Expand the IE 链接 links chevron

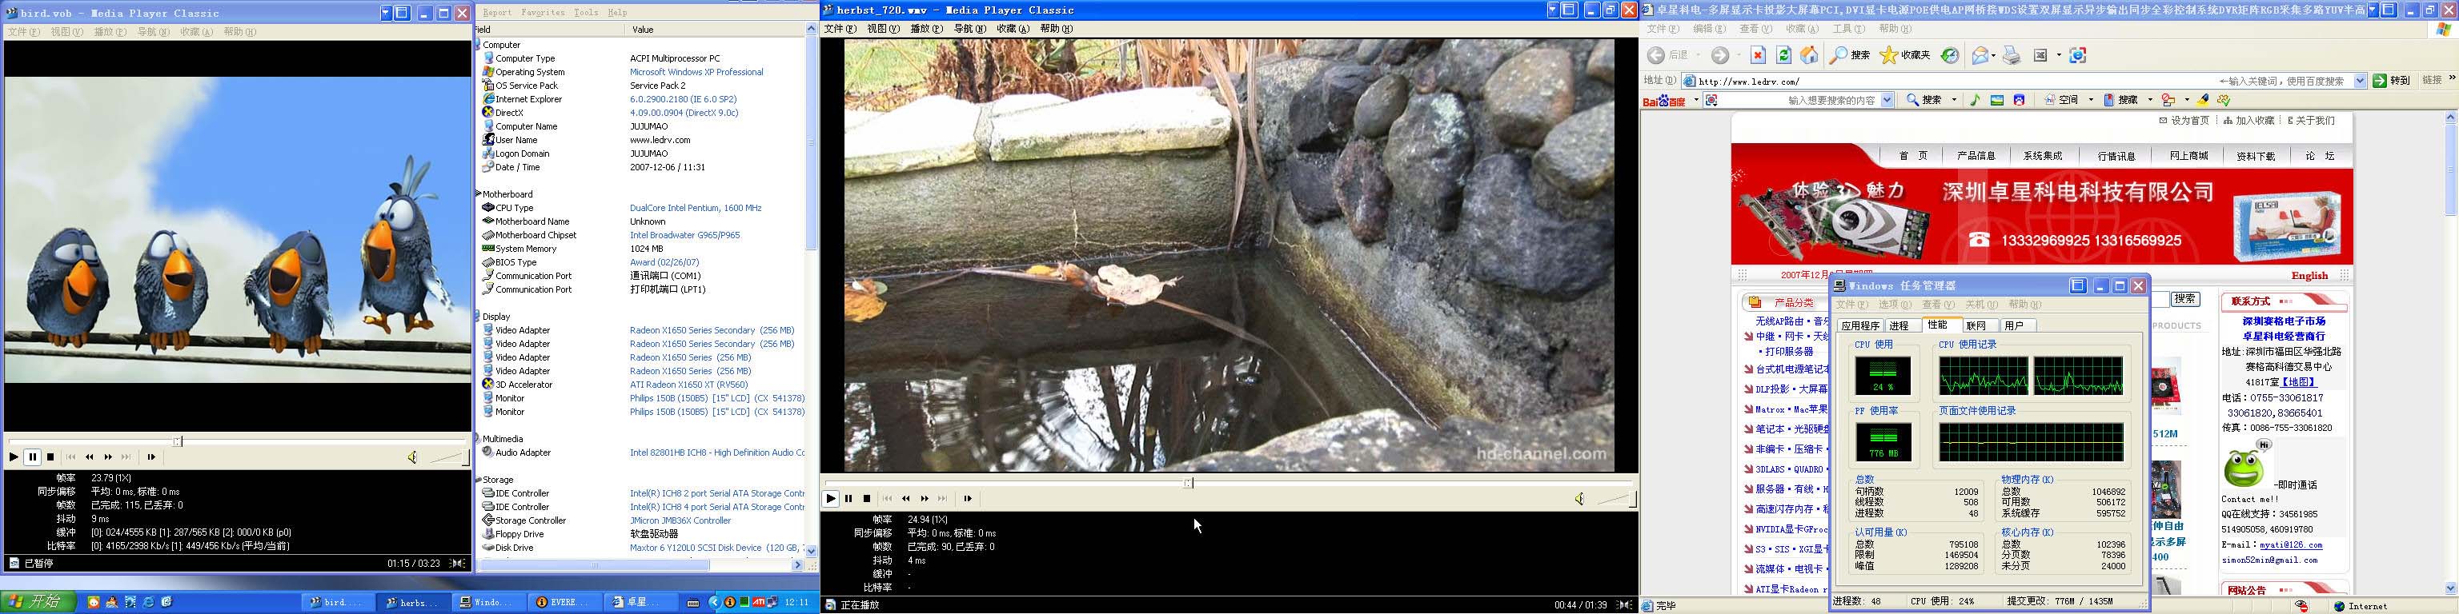tap(2451, 78)
